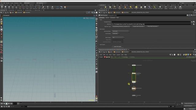This screenshot has width=196, height=110.
Task: Switch to the Animation Editor pane tab
Action: (x=28, y=10)
